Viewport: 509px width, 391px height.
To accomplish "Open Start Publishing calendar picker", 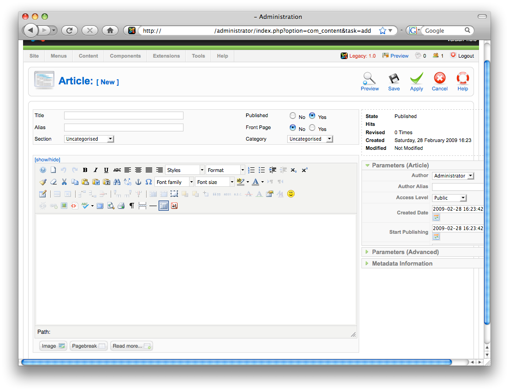I will [436, 237].
